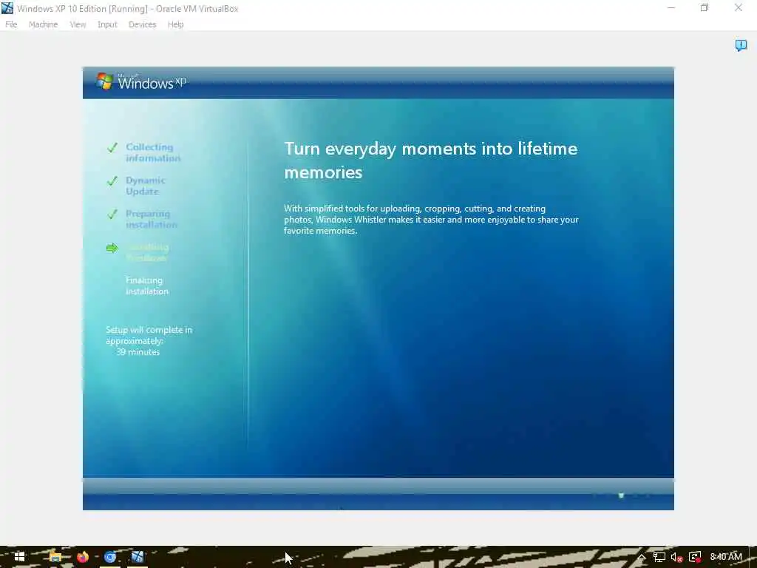Click the setup progress indicator dots
The height and width of the screenshot is (568, 757).
click(622, 495)
